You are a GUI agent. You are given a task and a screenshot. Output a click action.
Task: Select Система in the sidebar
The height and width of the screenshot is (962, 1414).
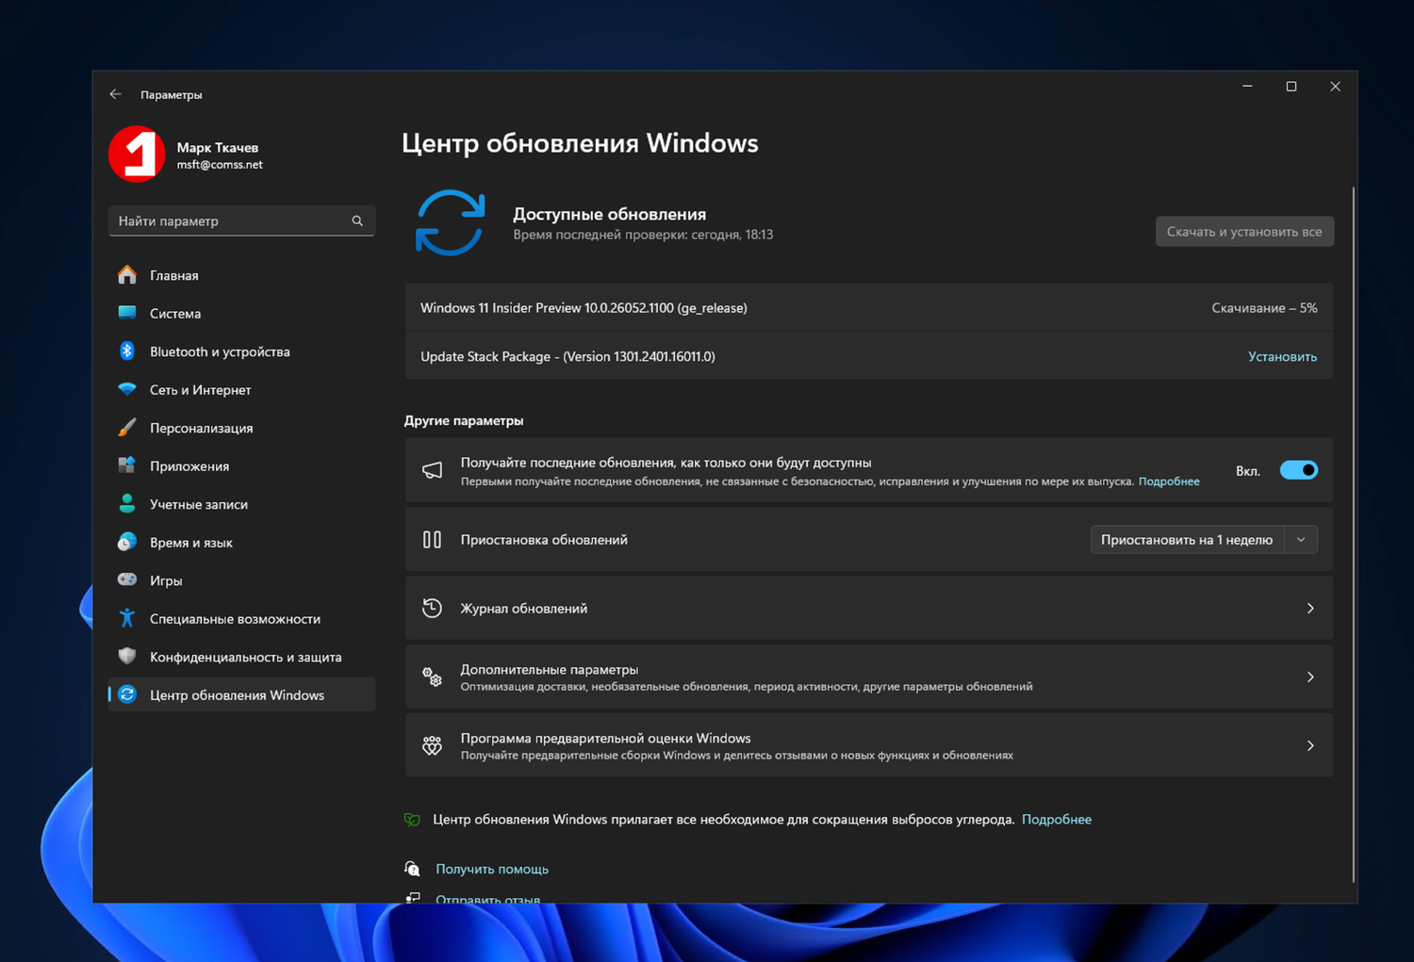click(175, 313)
